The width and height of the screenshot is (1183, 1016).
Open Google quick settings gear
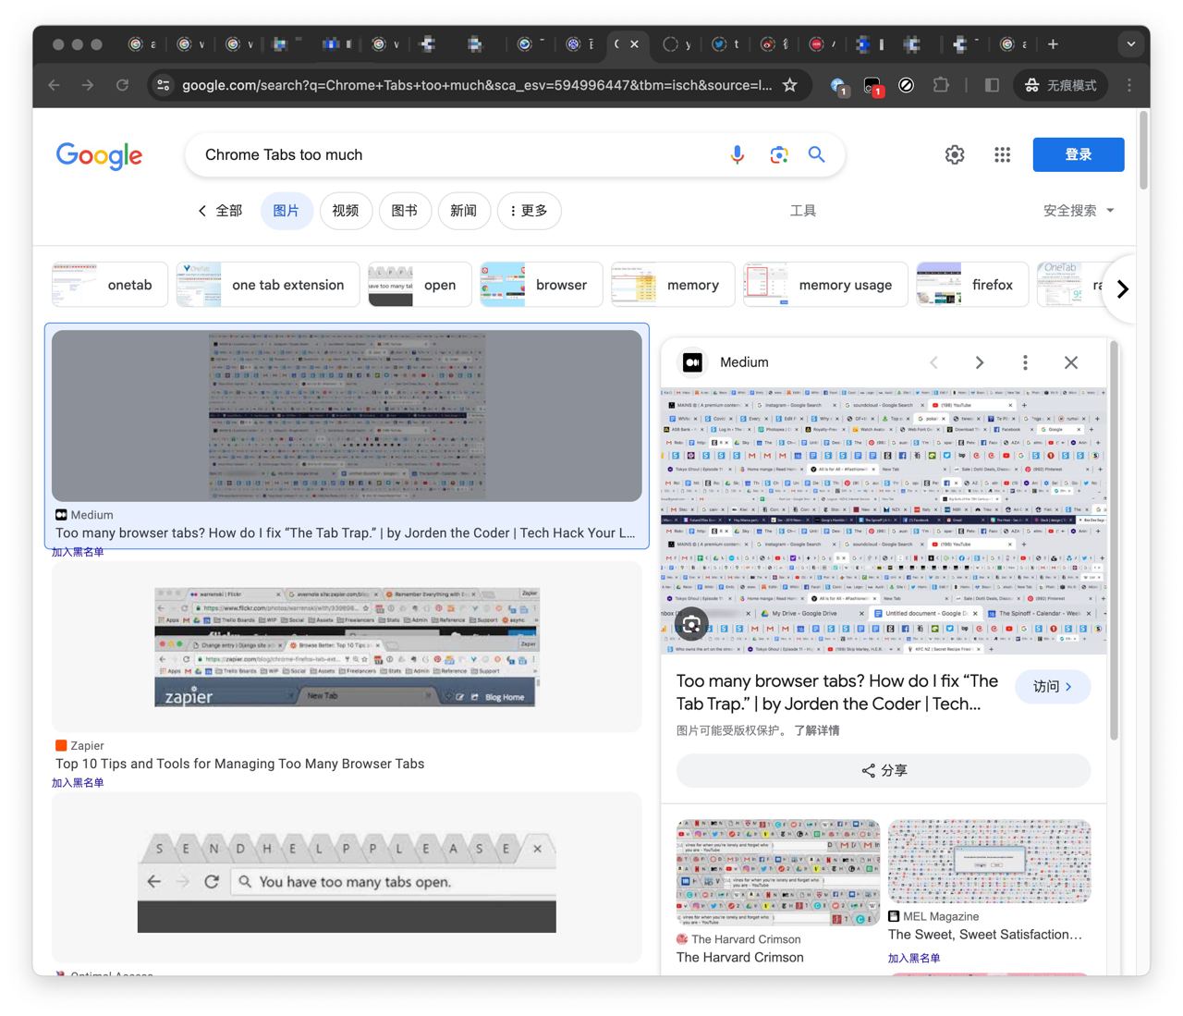[x=955, y=154]
